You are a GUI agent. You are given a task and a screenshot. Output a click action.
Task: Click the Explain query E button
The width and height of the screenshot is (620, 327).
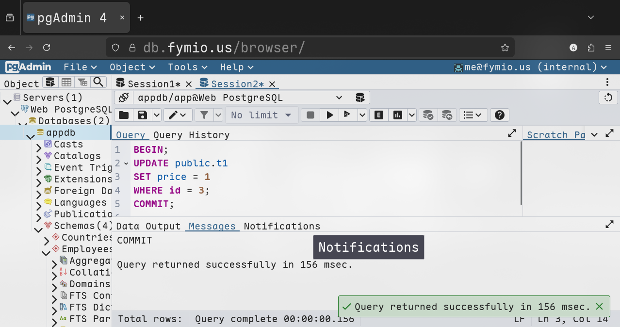pyautogui.click(x=379, y=115)
